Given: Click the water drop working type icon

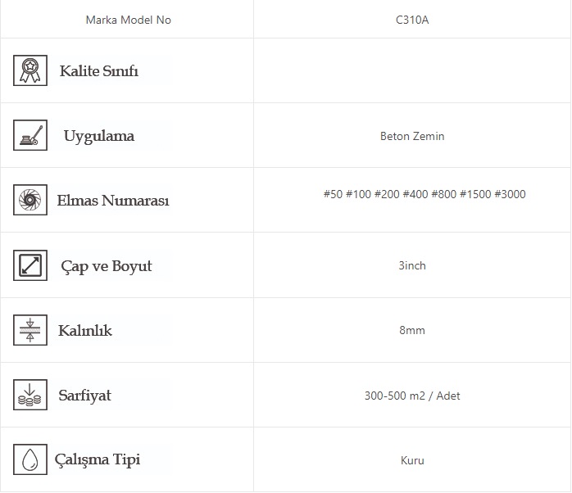Looking at the screenshot, I should point(30,459).
